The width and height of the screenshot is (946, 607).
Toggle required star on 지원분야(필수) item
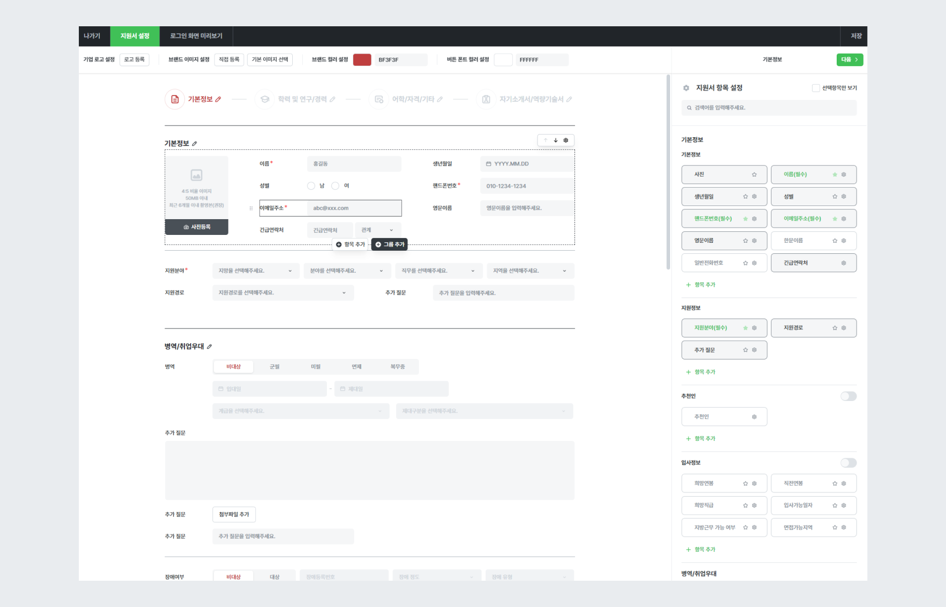click(745, 328)
